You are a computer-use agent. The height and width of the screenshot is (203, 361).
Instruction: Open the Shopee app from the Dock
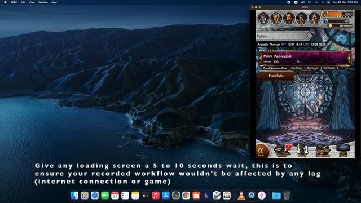(x=196, y=196)
